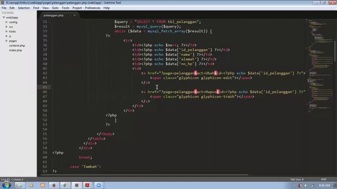This screenshot has height=189, width=337.
Task: Click the volume icon in the system tray
Action: coord(305,185)
